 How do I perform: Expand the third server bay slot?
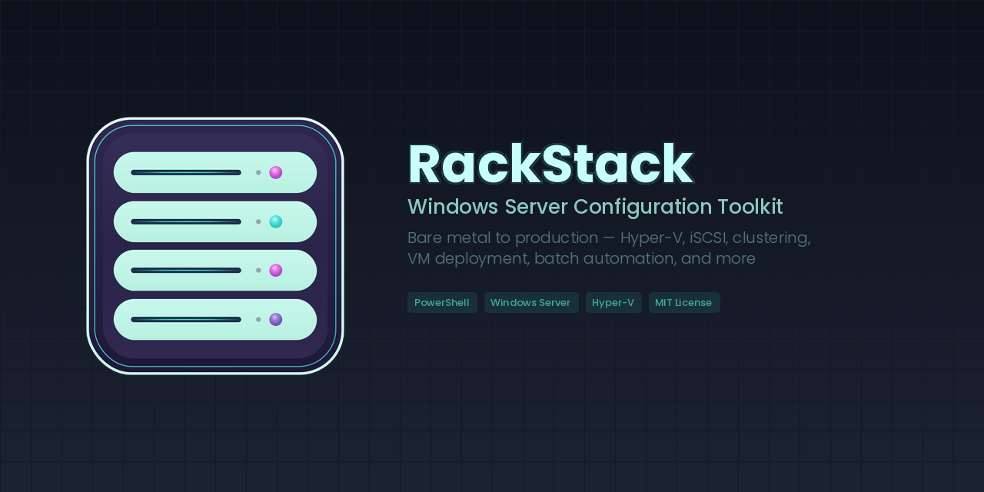[x=184, y=270]
